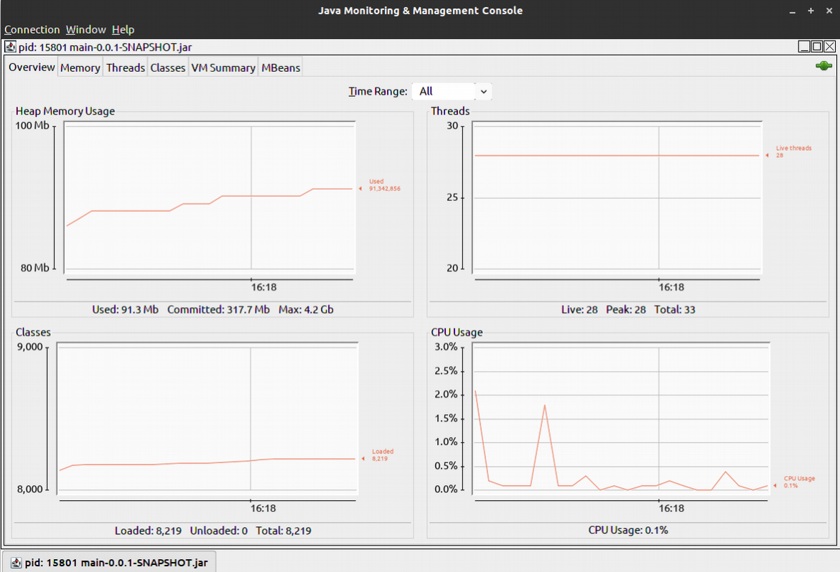Click the 16:18 time marker under heap chart
This screenshot has width=840, height=572.
(263, 287)
